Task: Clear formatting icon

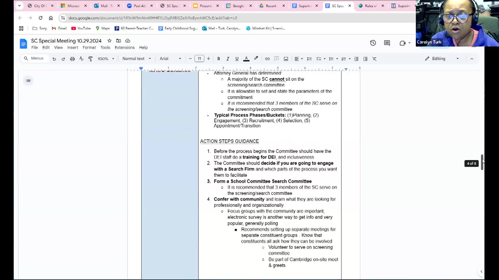Action: coord(375,59)
